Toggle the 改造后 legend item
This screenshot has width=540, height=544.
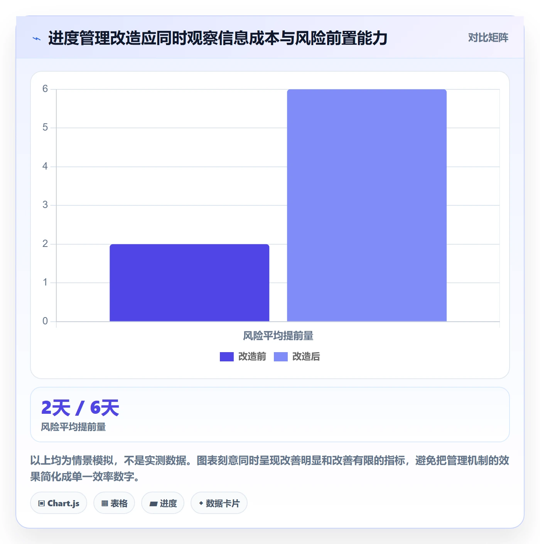click(x=297, y=357)
